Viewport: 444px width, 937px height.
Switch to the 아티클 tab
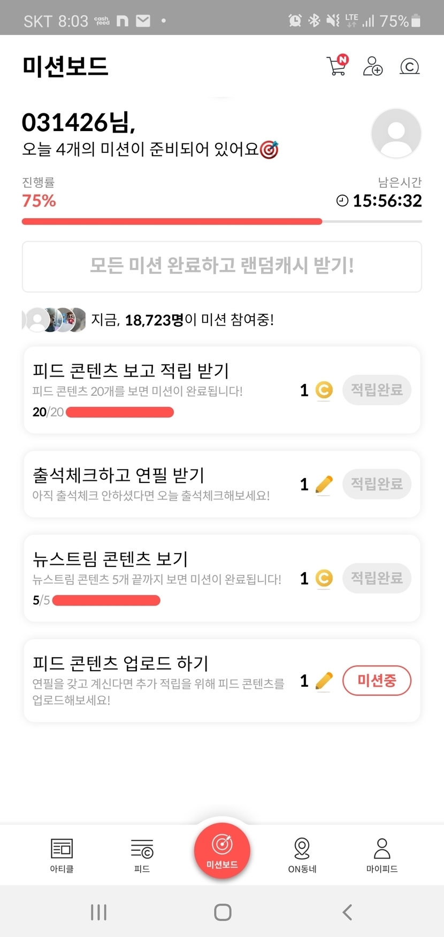click(62, 855)
